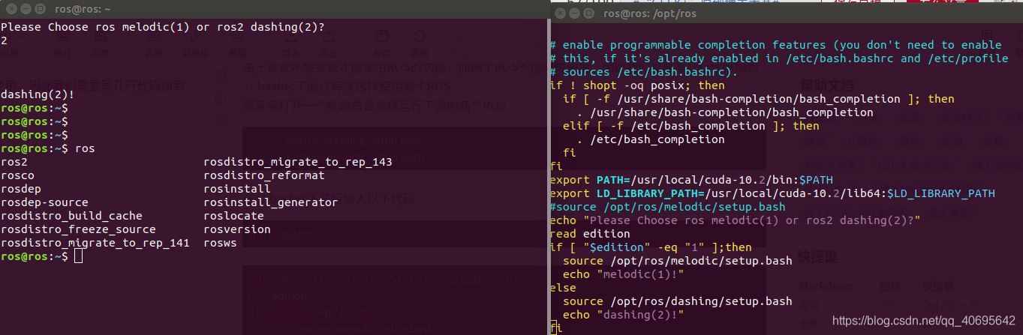Click the '. /etc/bash_completion' line

651,139
